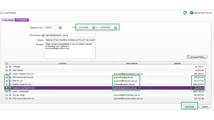This screenshot has height=120, width=214.
Task: Open the Email Address dropdown arrow
Action: pyautogui.click(x=43, y=35)
